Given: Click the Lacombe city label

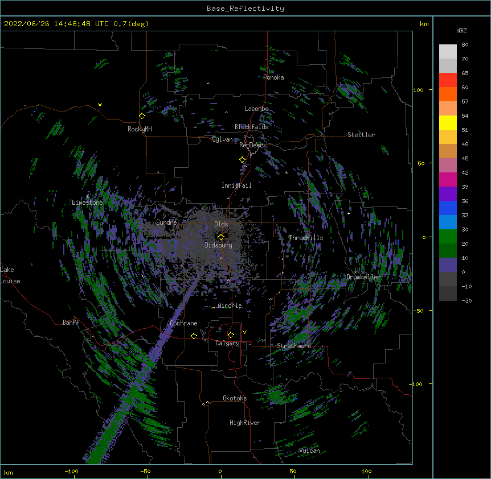Looking at the screenshot, I should coord(256,109).
